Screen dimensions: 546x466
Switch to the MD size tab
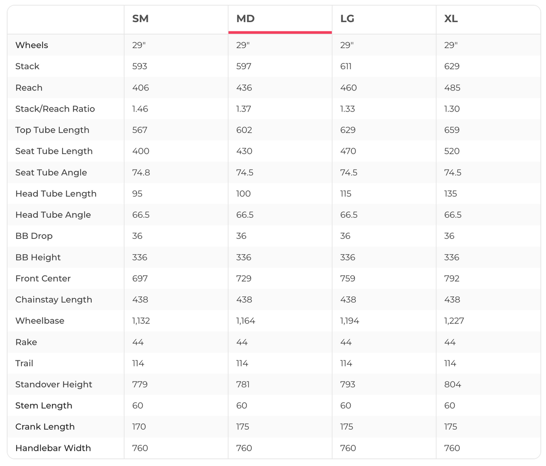[x=246, y=19]
